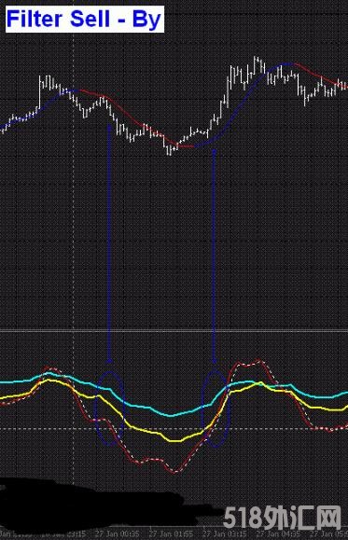Select the right blue vertical arrow line
This screenshot has height=540, width=348.
tap(214, 255)
